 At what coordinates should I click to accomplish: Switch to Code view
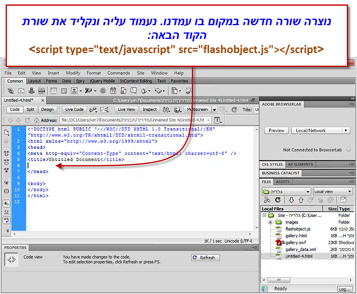(15, 109)
